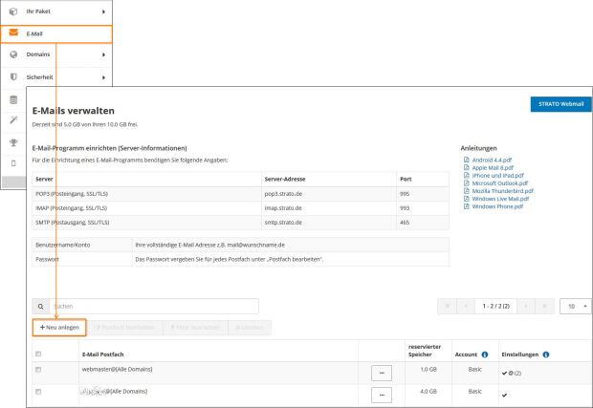Open STRATO Webmail
593x408 pixels.
click(560, 104)
